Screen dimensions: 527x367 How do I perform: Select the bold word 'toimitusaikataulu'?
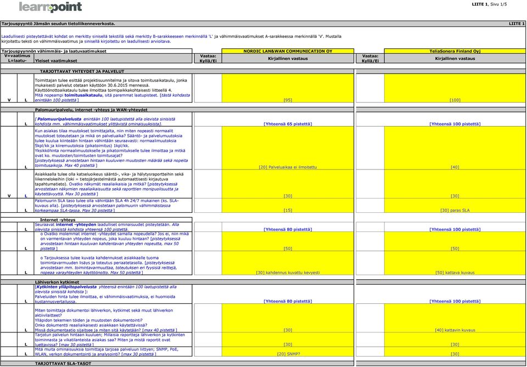click(83, 95)
